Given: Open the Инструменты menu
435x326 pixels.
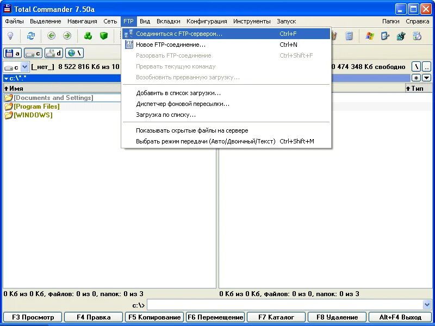Looking at the screenshot, I should click(252, 21).
